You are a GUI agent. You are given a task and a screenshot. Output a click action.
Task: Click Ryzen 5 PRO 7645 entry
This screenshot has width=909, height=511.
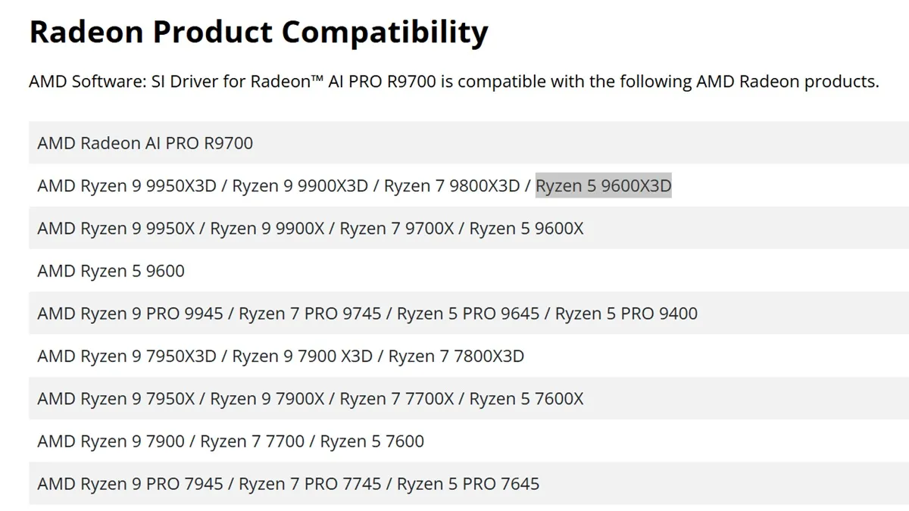click(x=468, y=484)
